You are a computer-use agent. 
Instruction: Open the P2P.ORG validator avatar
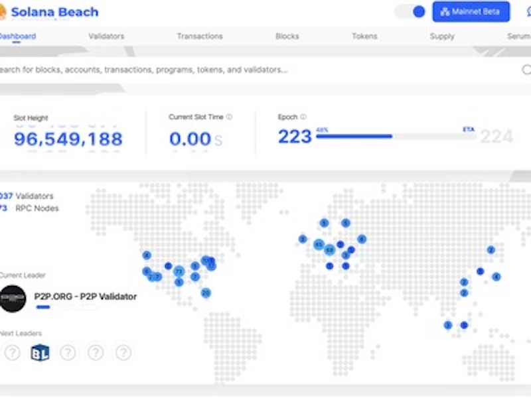pos(13,298)
